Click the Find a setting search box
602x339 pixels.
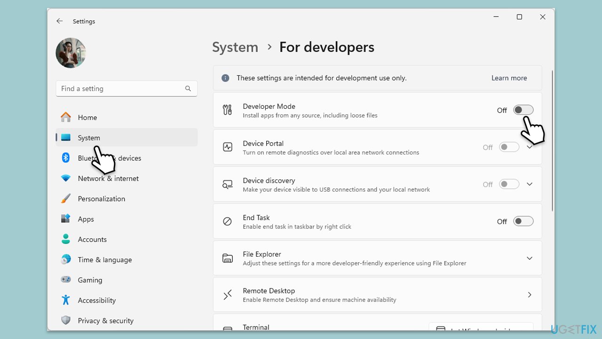[x=127, y=89]
